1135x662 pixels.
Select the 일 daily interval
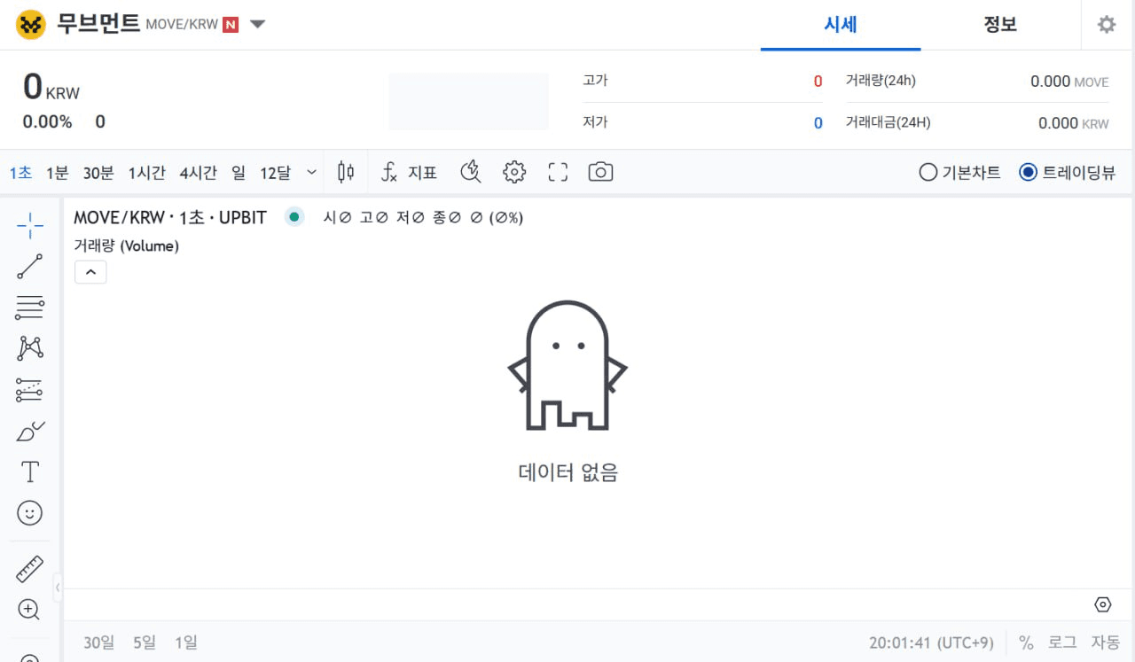point(239,173)
